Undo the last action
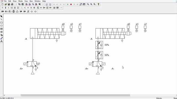The image size is (177, 99). [47, 4]
